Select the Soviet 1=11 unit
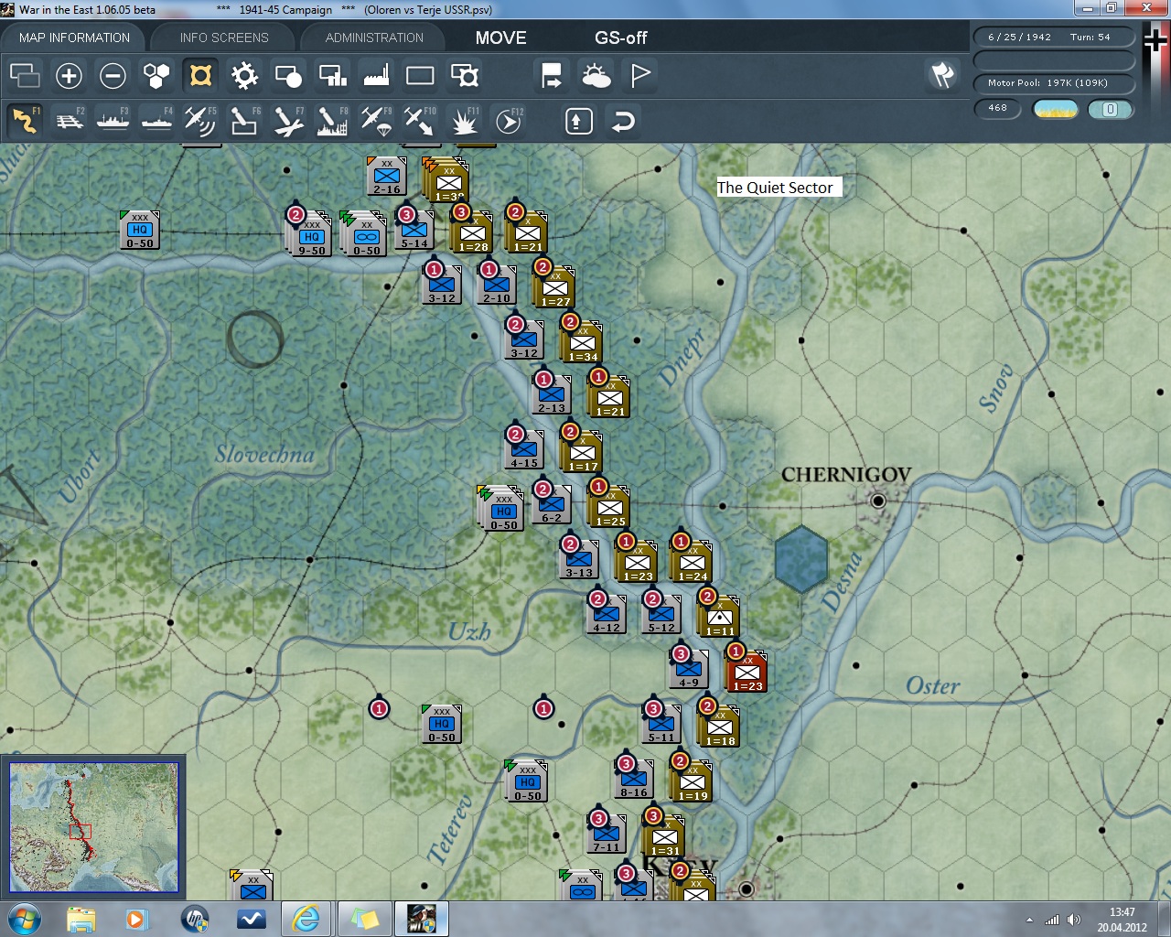The image size is (1171, 937). point(719,616)
